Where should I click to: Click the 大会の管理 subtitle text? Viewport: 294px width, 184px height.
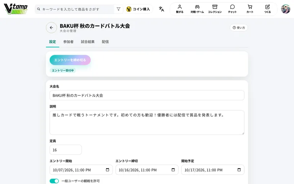point(68,31)
